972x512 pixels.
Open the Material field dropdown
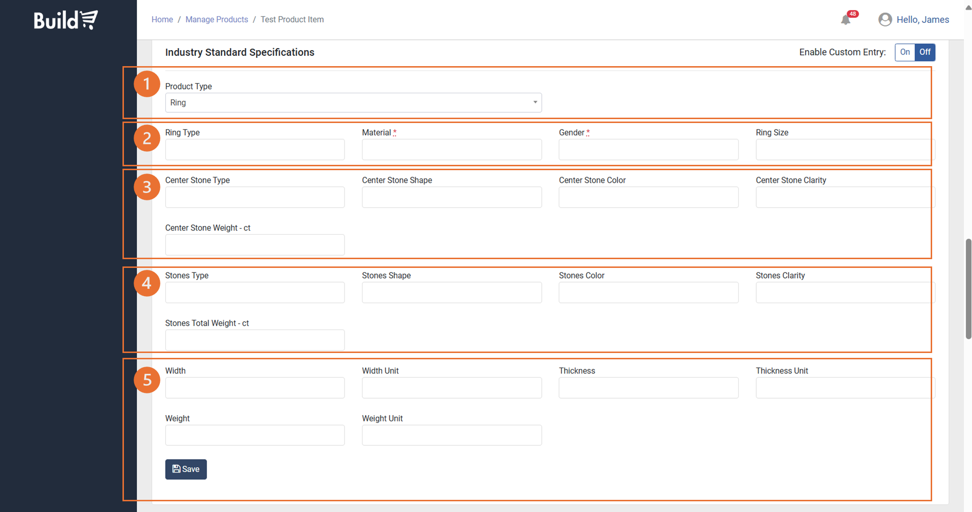click(451, 150)
